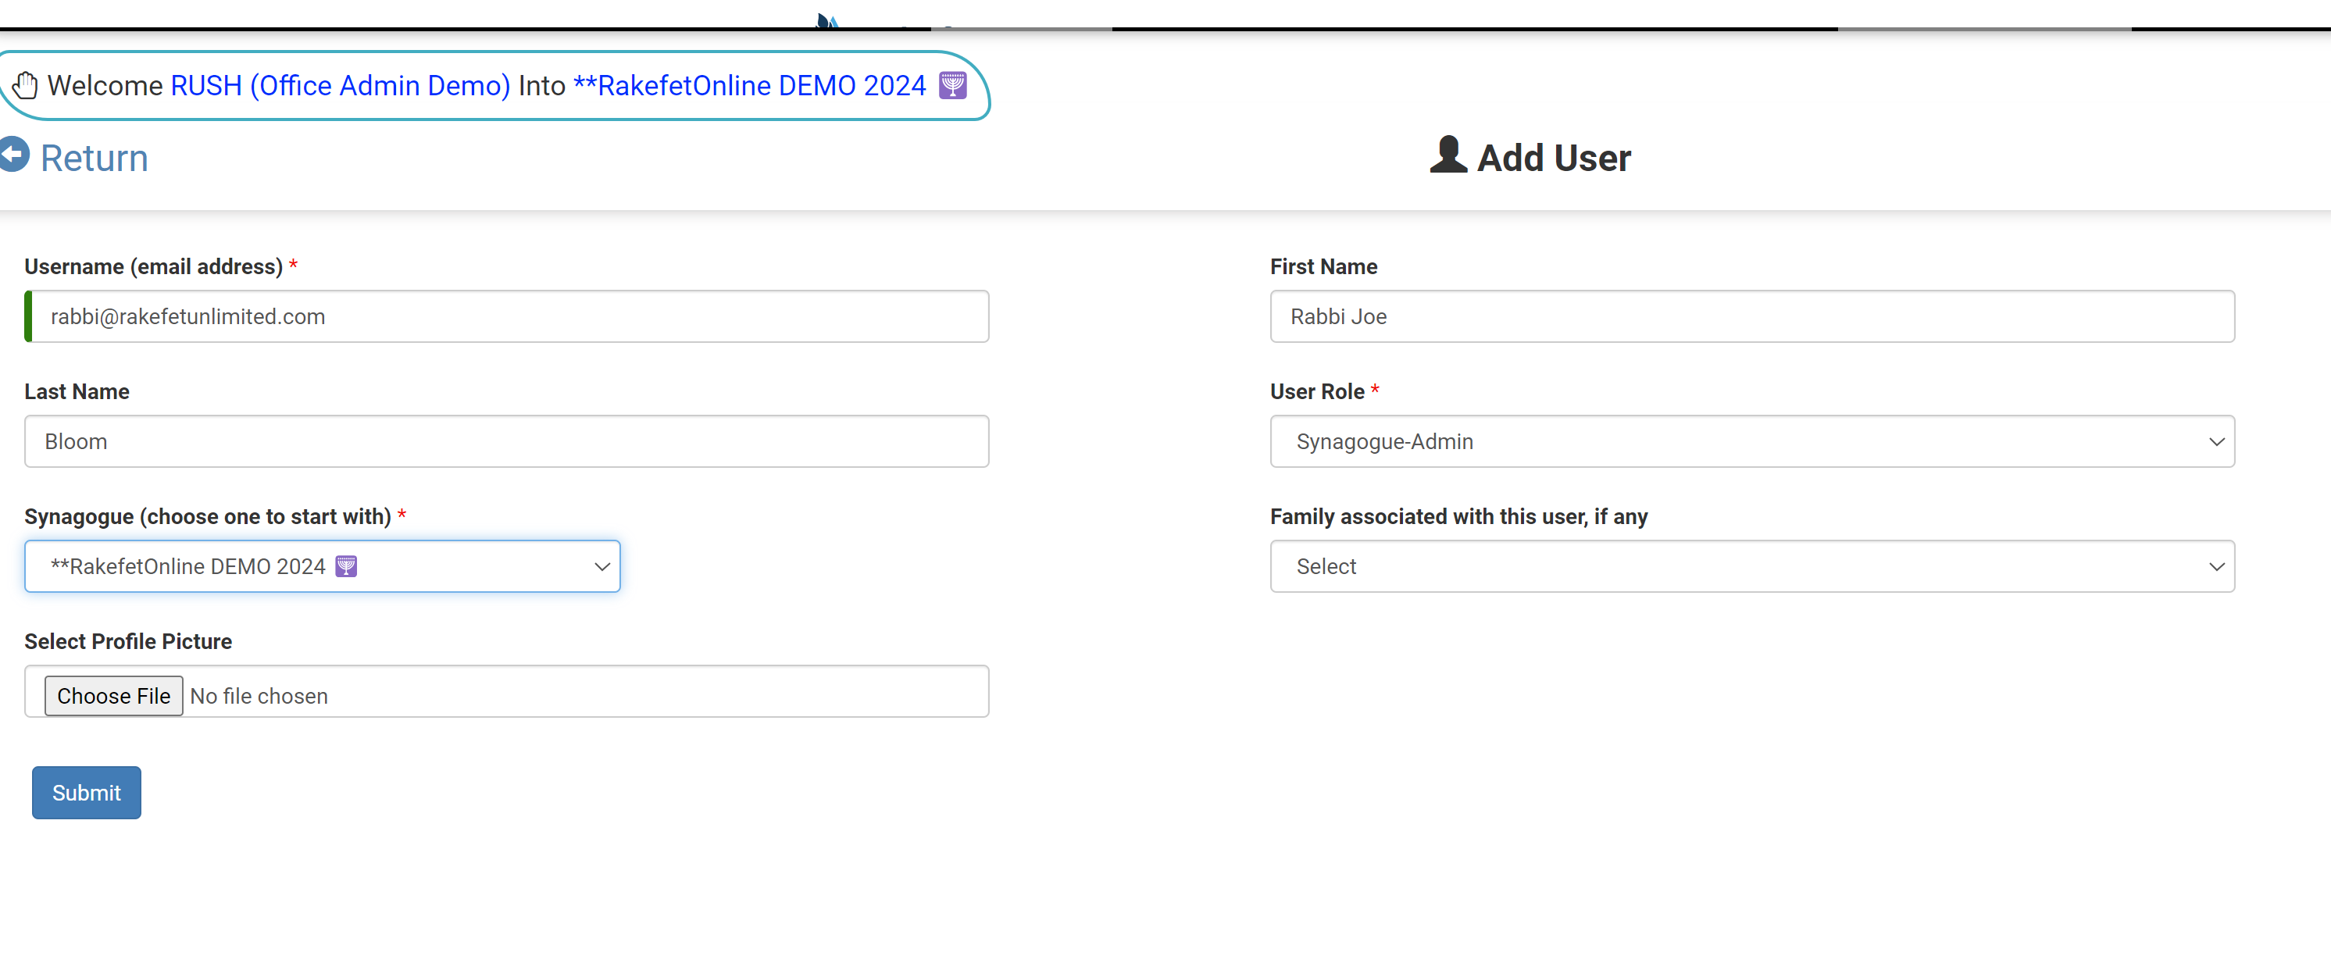
Task: Open the User Role dropdown
Action: (x=1751, y=442)
